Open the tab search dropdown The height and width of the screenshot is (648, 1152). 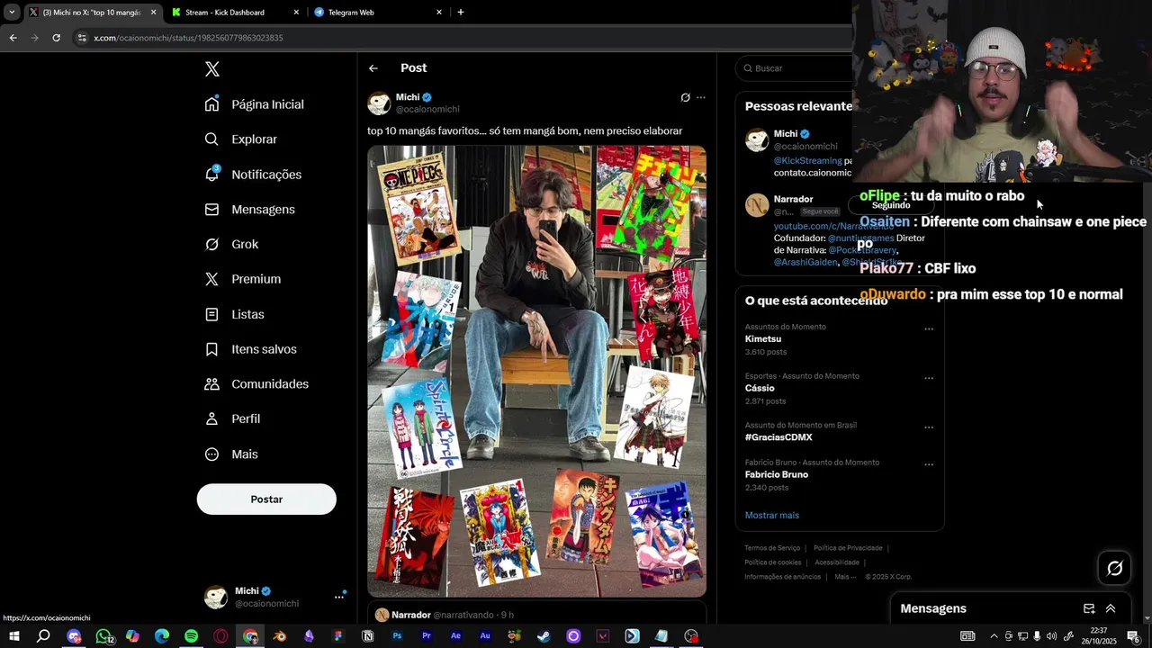[12, 13]
